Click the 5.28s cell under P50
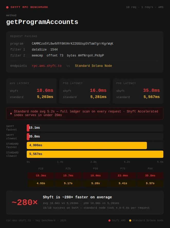This screenshot has height=228, width=170. click(96, 183)
